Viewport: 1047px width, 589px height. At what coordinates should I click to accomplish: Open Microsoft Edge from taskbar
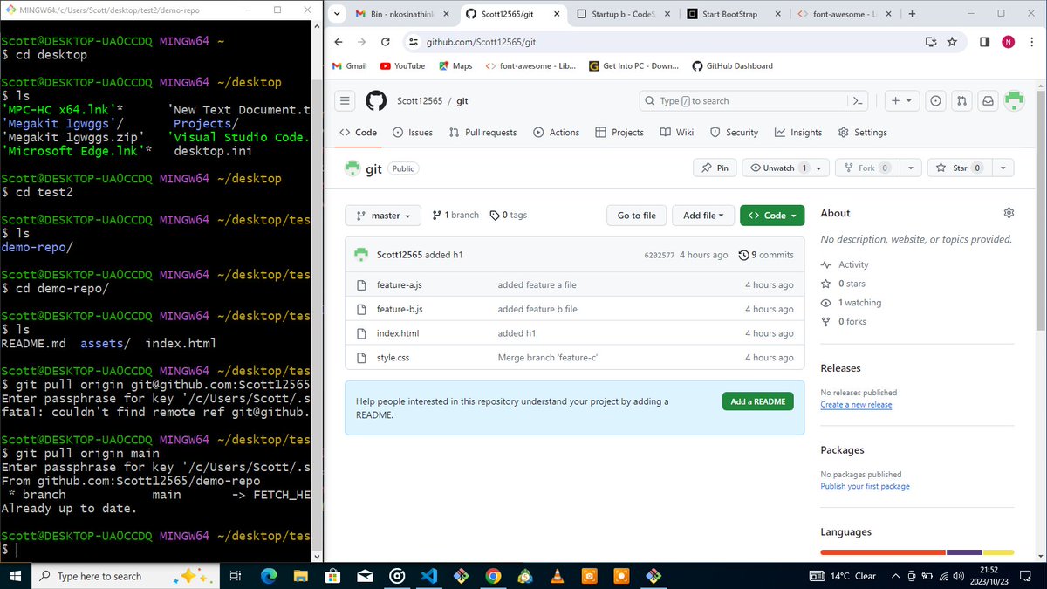click(x=268, y=576)
